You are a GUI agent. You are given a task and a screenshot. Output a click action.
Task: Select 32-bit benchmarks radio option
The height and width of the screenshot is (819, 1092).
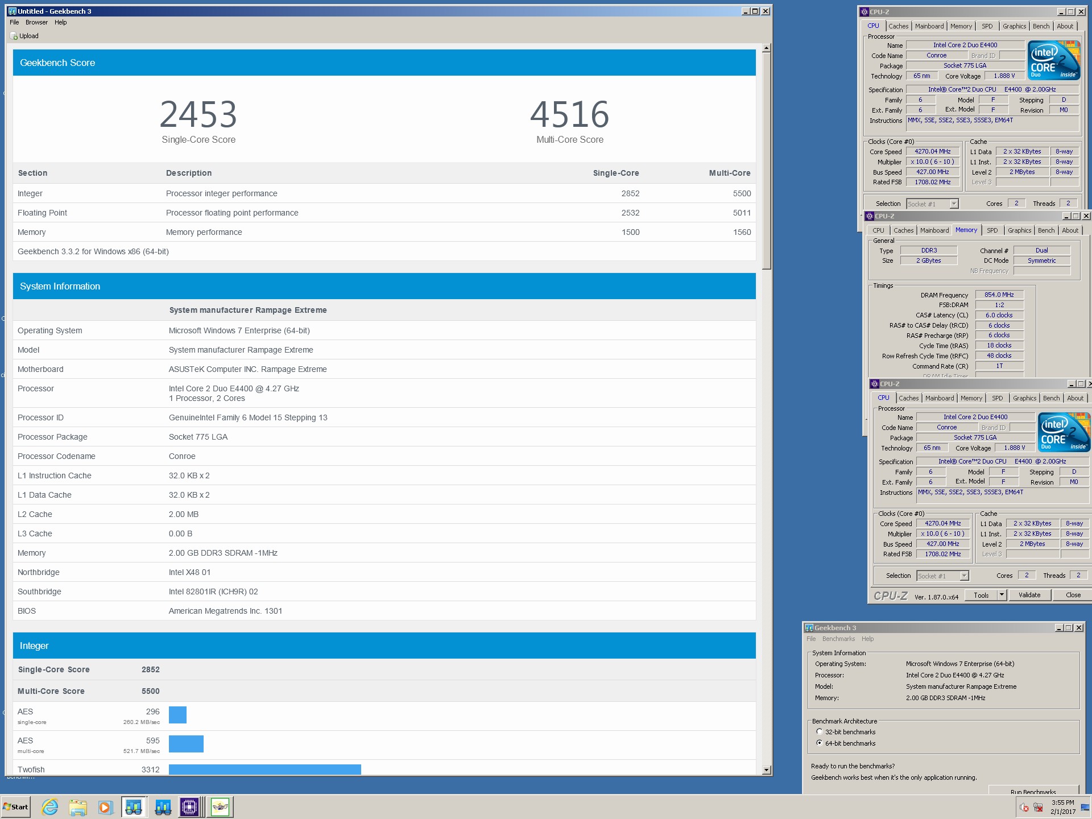pyautogui.click(x=819, y=732)
